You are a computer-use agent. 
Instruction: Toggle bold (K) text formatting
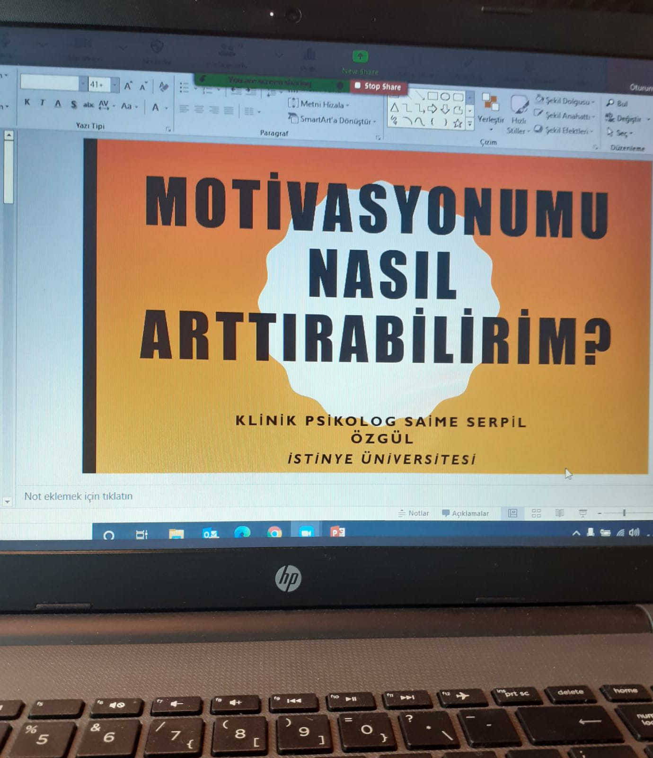27,102
